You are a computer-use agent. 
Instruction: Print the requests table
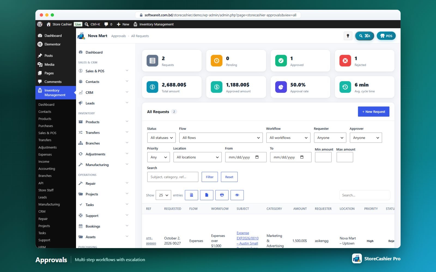(x=222, y=195)
